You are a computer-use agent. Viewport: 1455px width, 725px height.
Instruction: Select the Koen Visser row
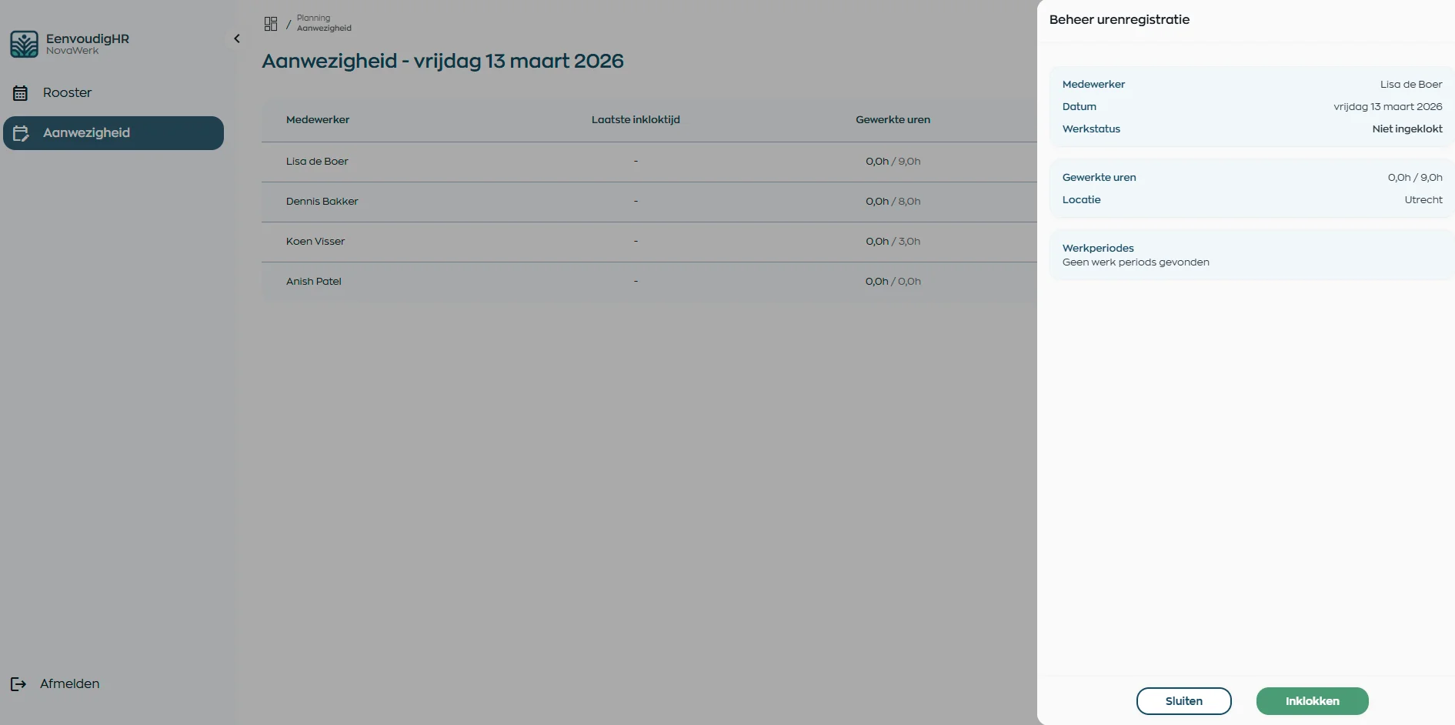315,242
